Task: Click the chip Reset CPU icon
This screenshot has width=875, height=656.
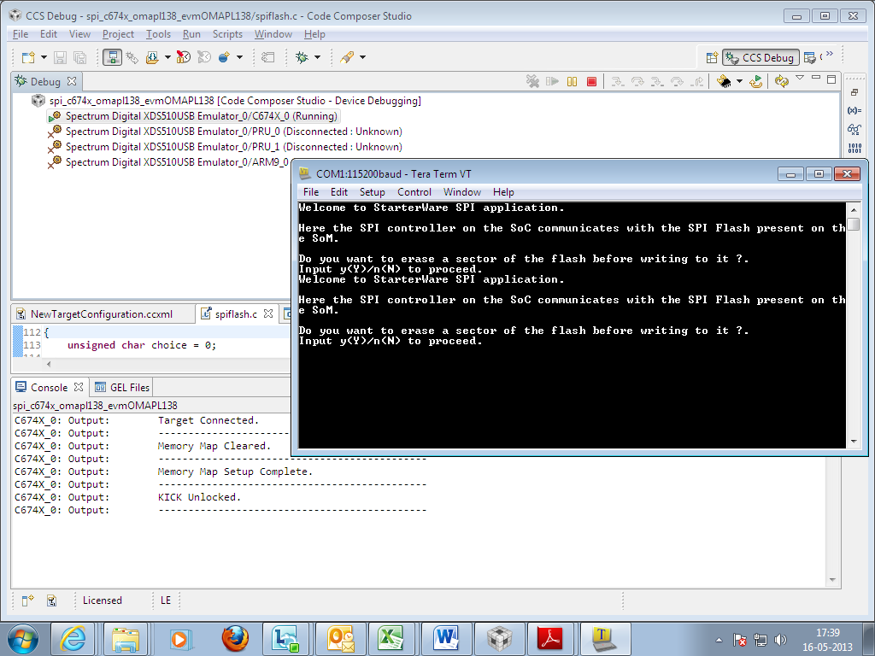Action: pyautogui.click(x=724, y=82)
